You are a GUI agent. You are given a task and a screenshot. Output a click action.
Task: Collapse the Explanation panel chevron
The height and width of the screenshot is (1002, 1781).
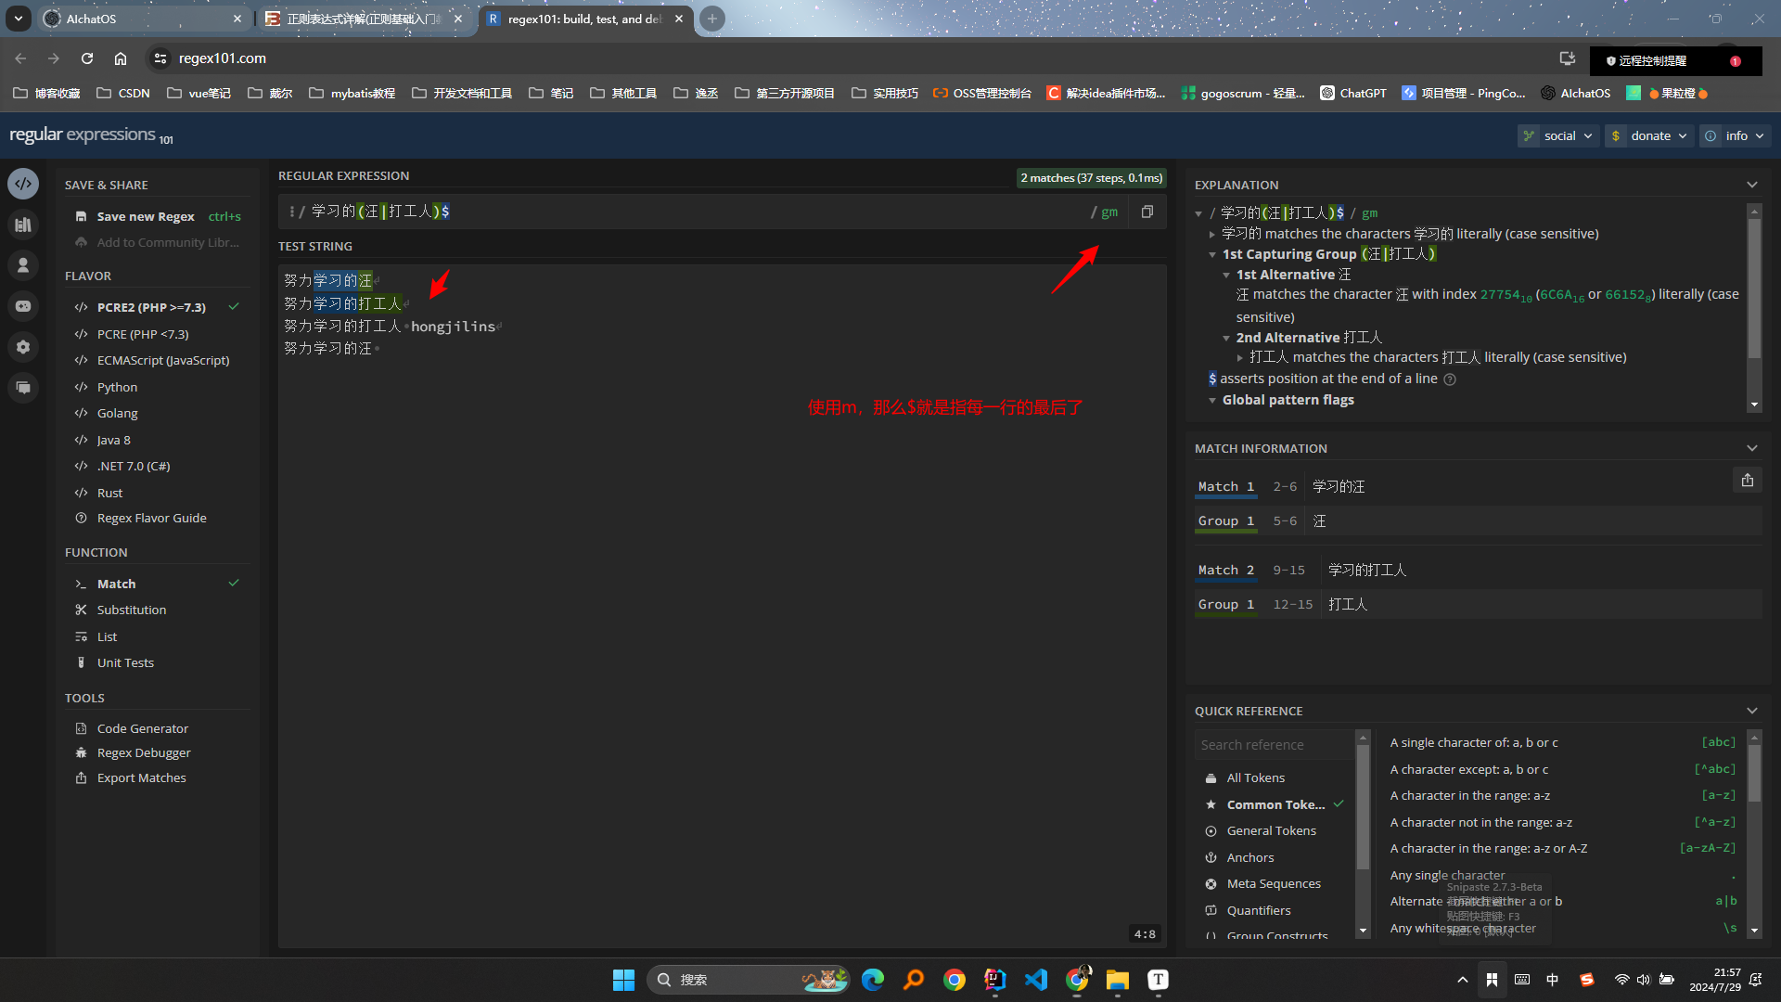1751,185
